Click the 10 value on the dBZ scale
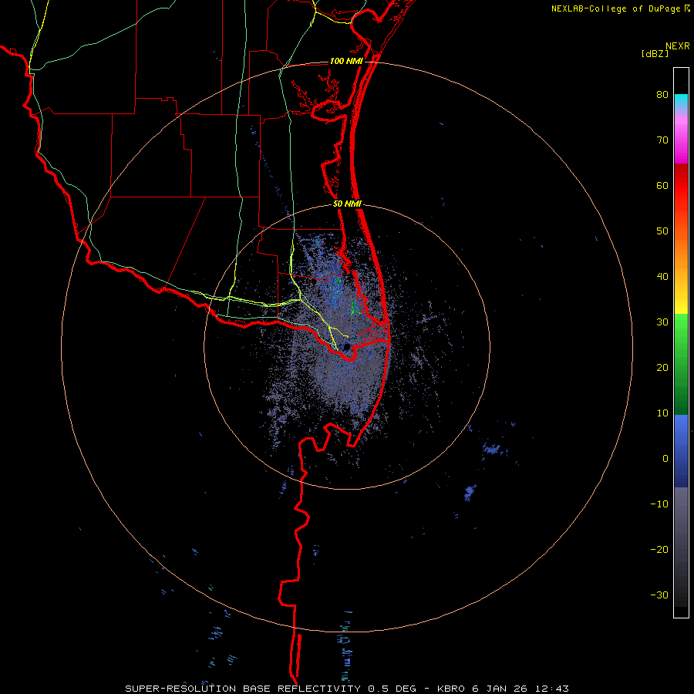This screenshot has width=694, height=694. point(662,413)
